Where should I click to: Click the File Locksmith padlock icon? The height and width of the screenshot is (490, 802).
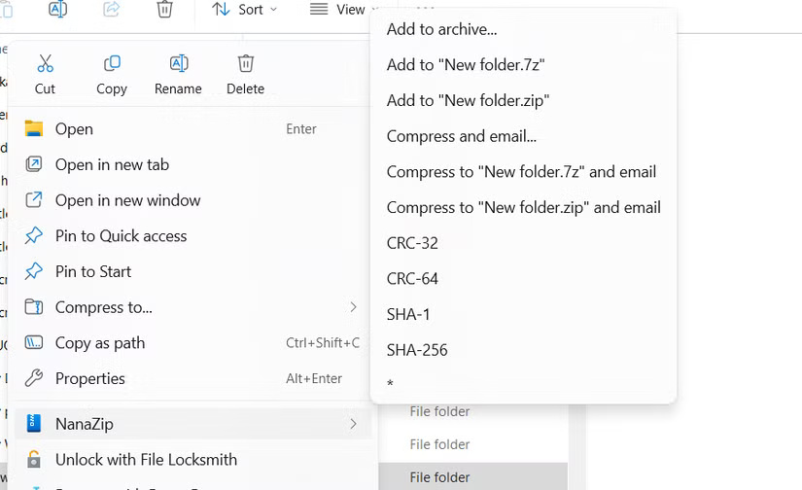point(34,460)
